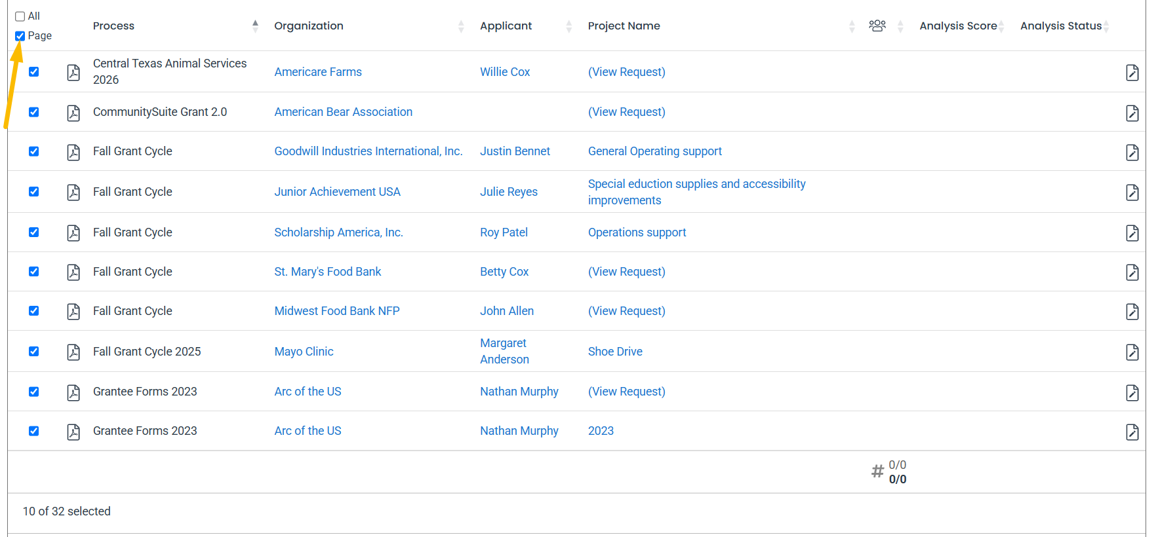Click the Process column header label
1156x537 pixels.
pyautogui.click(x=113, y=26)
